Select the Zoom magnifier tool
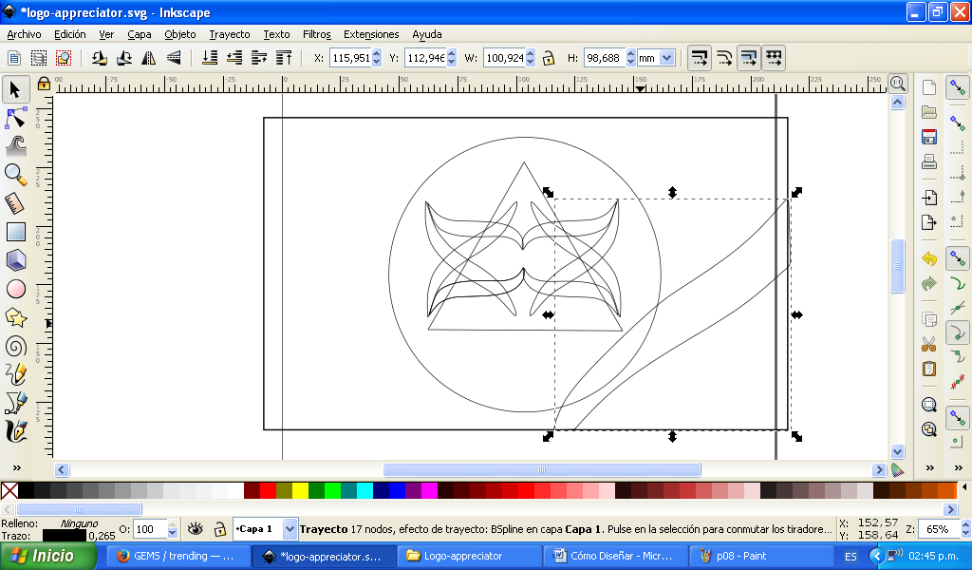972x570 pixels. tap(15, 175)
